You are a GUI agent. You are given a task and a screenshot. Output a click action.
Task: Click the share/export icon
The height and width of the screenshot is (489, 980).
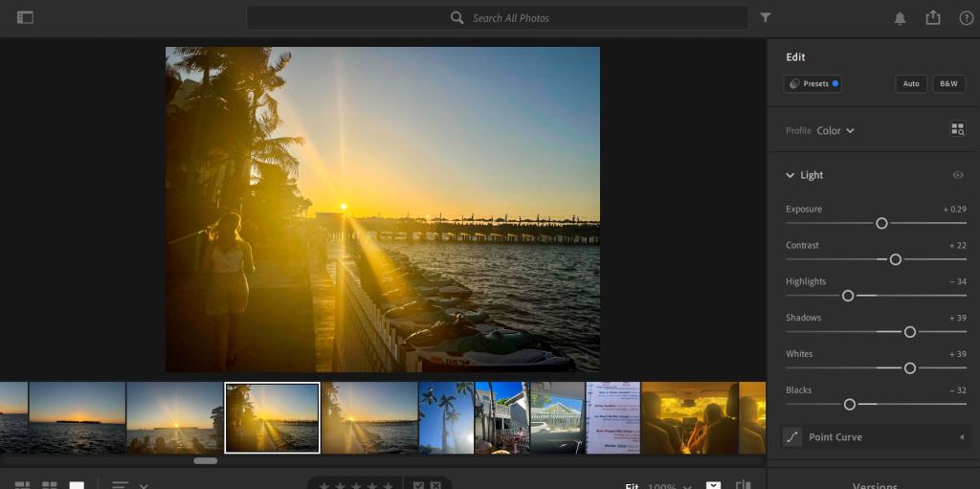pyautogui.click(x=933, y=17)
